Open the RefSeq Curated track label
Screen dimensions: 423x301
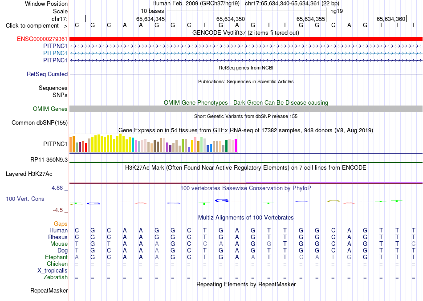point(47,74)
